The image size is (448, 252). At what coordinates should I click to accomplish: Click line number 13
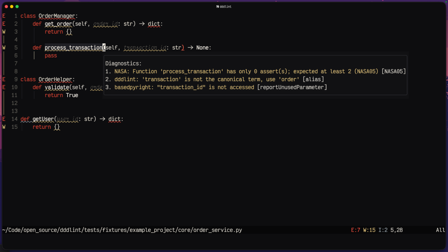tap(15, 111)
